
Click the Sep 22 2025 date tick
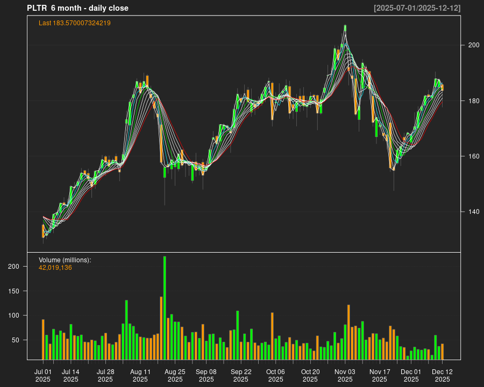tap(241, 375)
